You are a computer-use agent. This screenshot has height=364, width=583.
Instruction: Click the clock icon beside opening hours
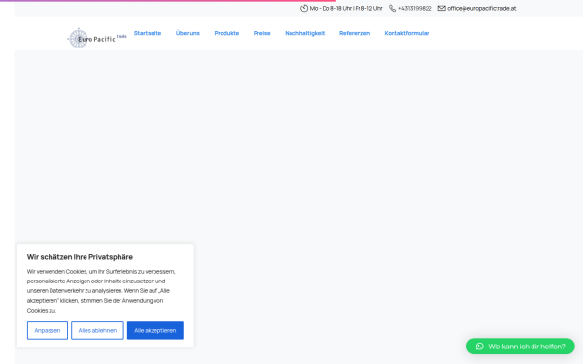click(304, 8)
